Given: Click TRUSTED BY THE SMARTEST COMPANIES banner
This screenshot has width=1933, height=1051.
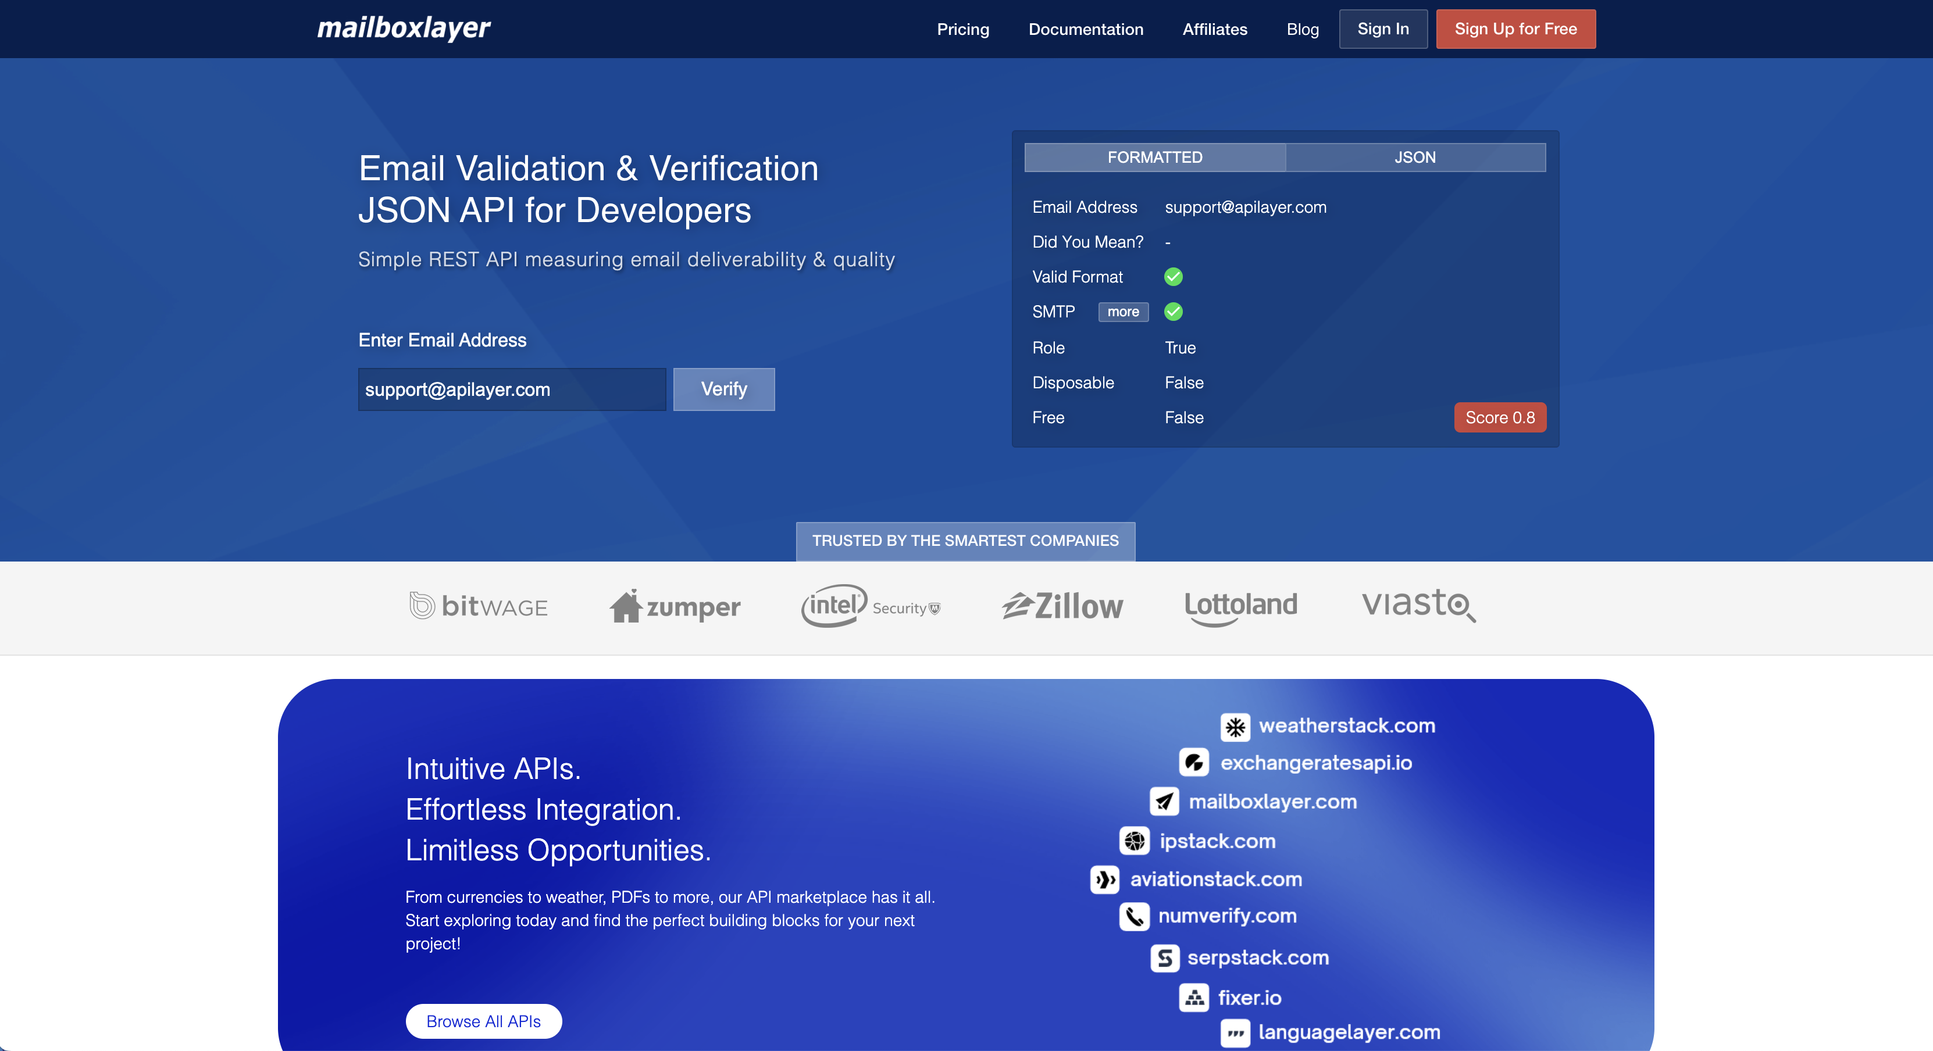Looking at the screenshot, I should pyautogui.click(x=965, y=541).
